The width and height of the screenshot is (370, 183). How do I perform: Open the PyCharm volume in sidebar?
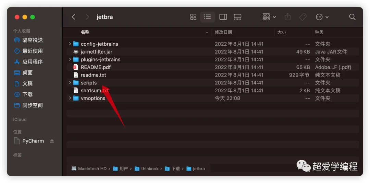[x=29, y=141]
